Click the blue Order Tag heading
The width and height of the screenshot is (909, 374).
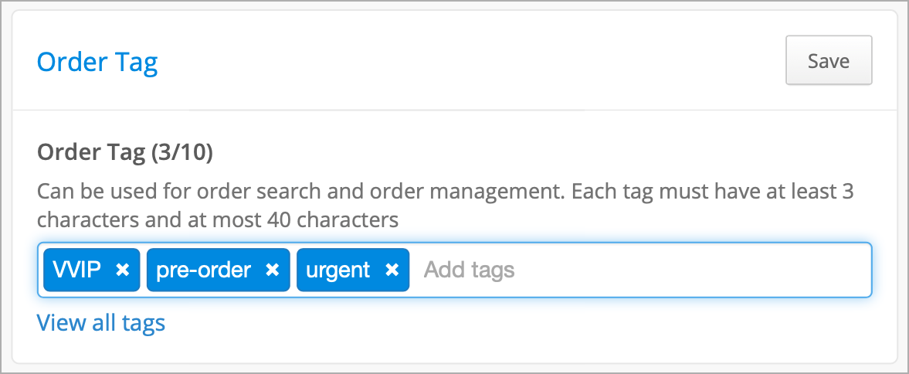(97, 62)
